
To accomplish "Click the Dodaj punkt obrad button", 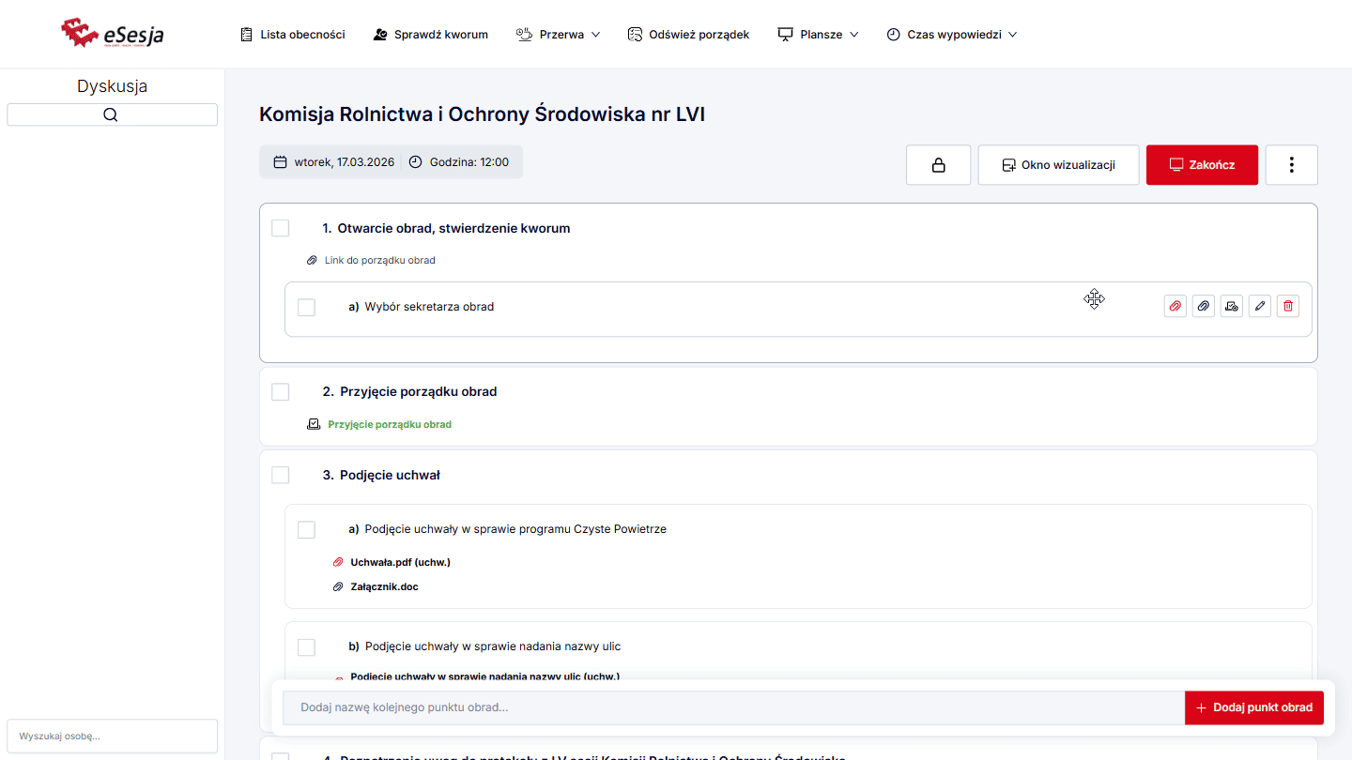I will [x=1253, y=707].
